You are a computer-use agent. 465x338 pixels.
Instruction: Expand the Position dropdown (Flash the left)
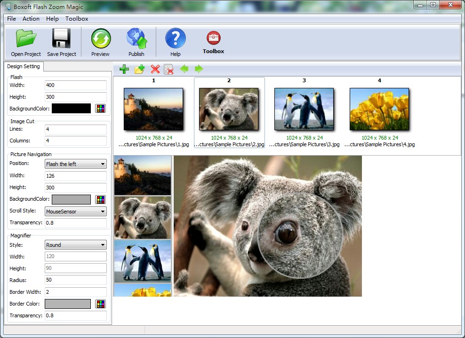pos(76,164)
